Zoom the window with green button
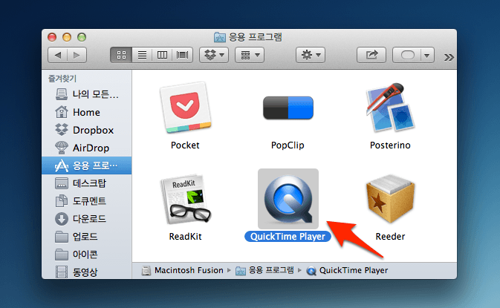Screen dimensions: 500x308 click(x=82, y=37)
